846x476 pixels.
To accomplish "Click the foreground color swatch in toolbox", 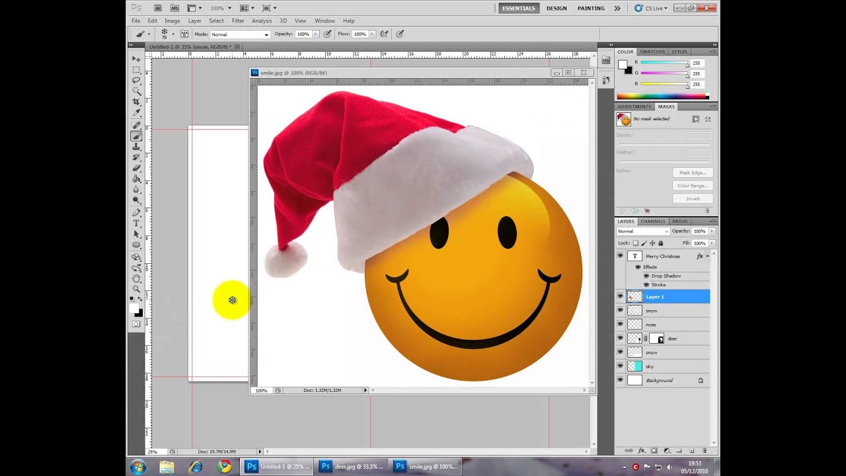I will click(134, 309).
